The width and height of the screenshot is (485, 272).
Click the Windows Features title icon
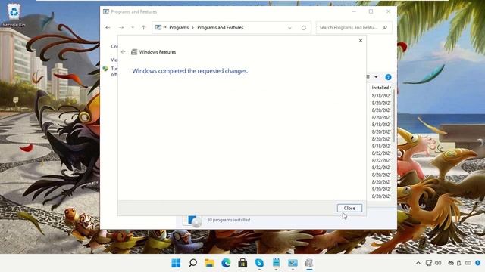[134, 52]
